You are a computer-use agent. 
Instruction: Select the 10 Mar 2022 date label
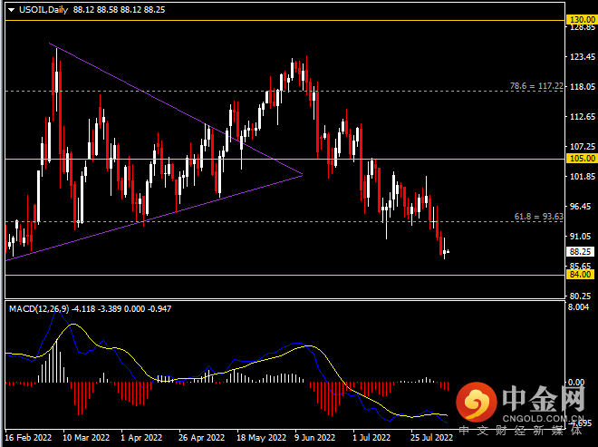86,437
